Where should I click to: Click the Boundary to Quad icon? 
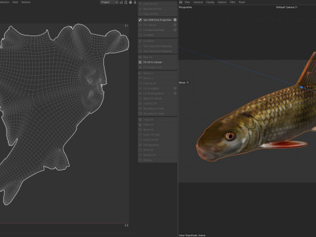140,114
